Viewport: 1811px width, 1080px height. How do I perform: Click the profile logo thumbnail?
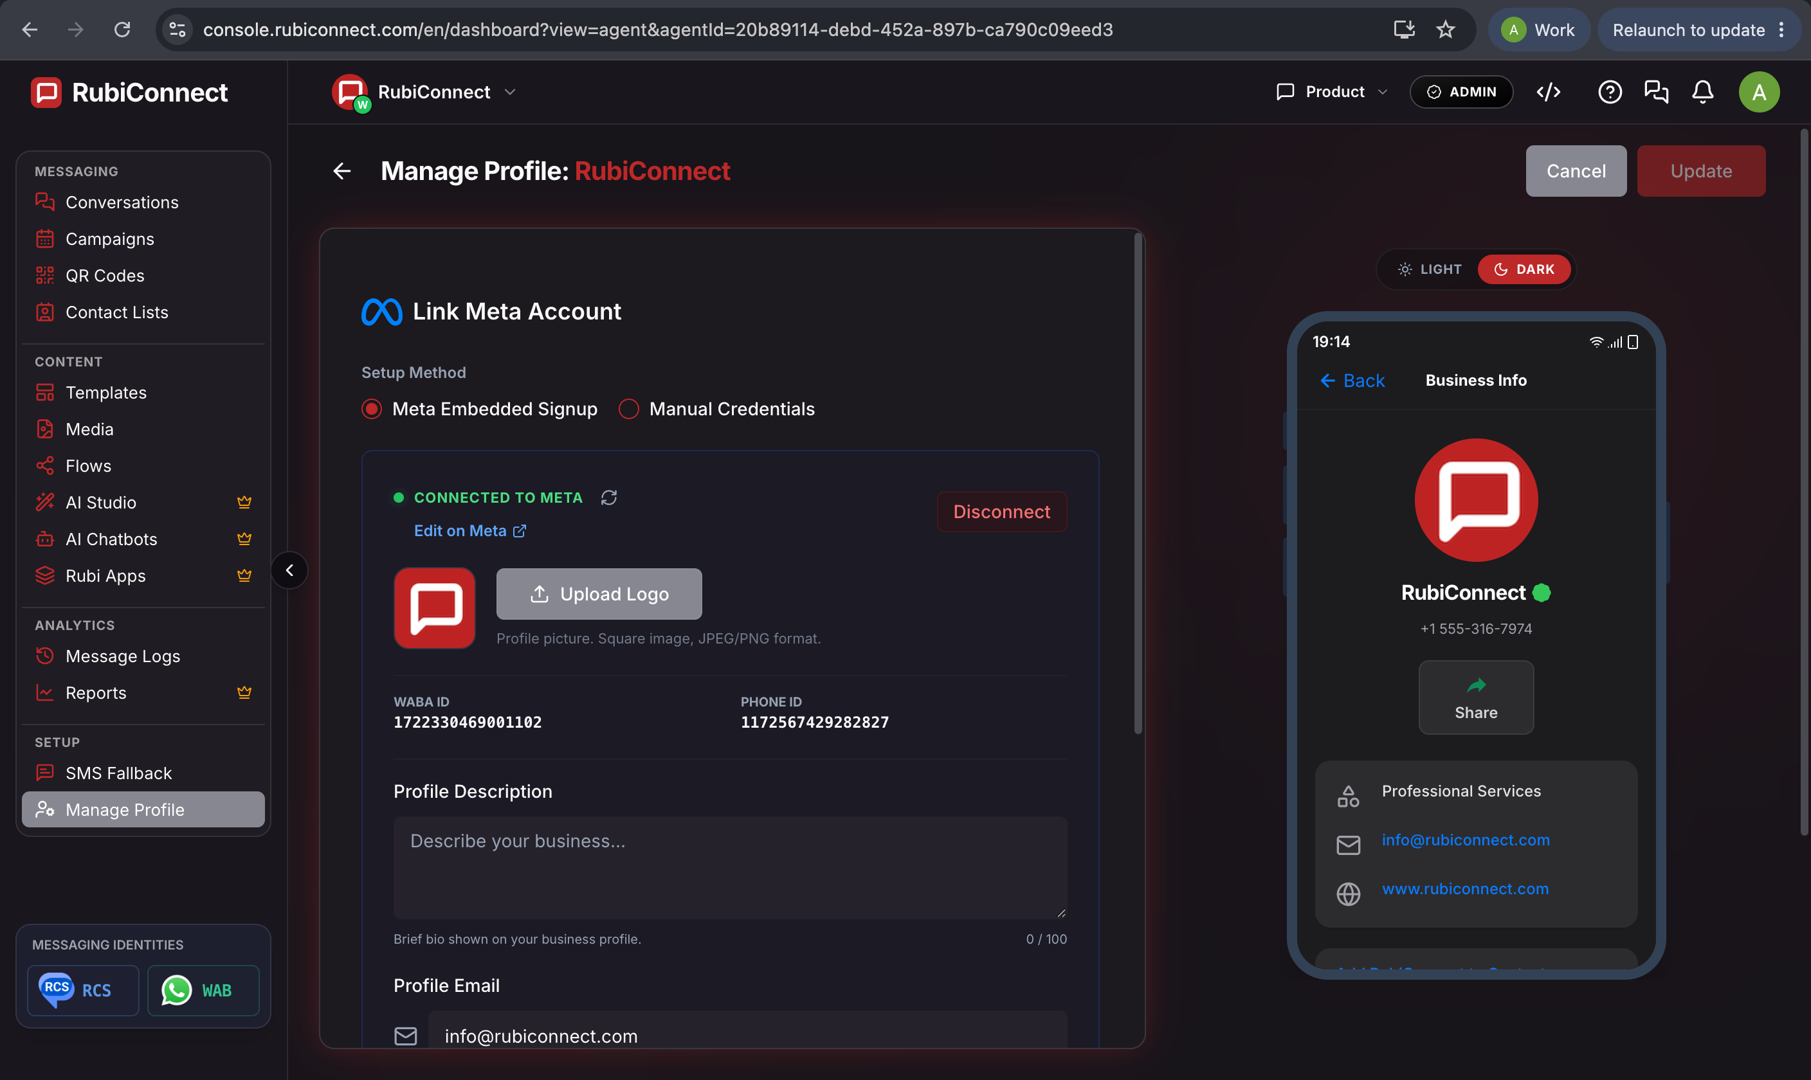pyautogui.click(x=435, y=608)
